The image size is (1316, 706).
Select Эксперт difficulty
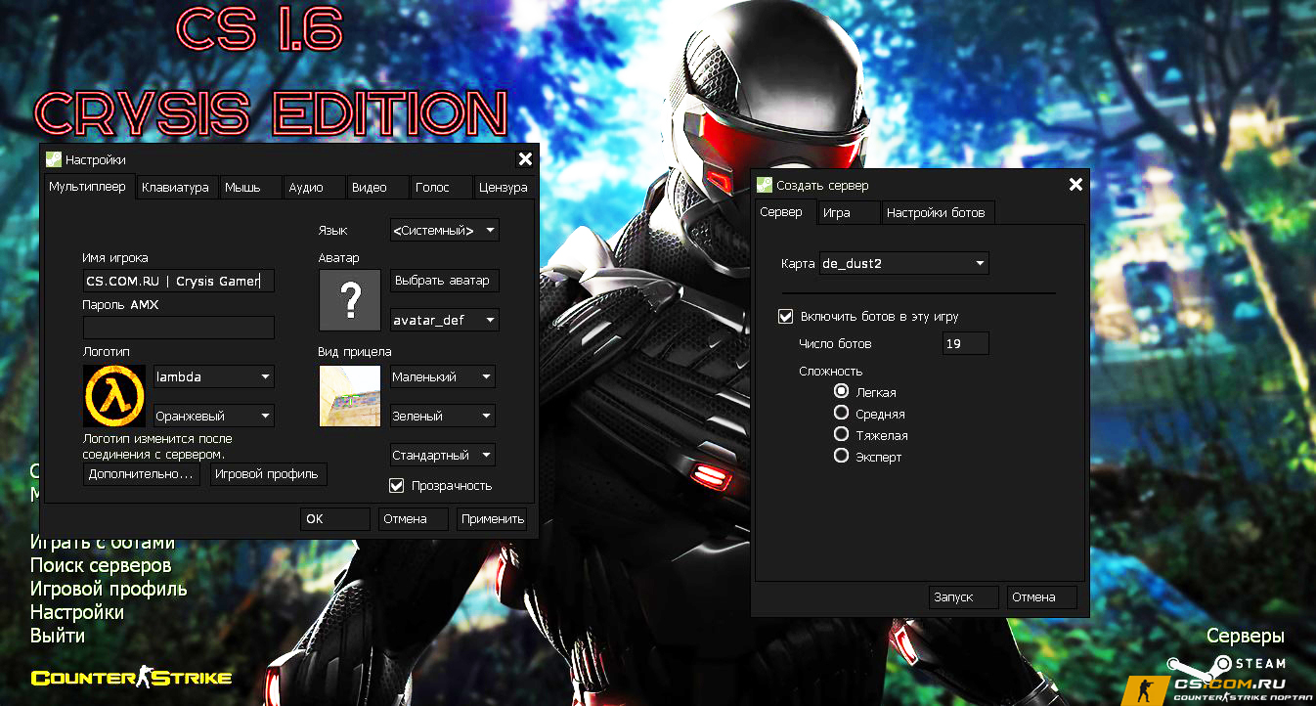click(x=841, y=456)
